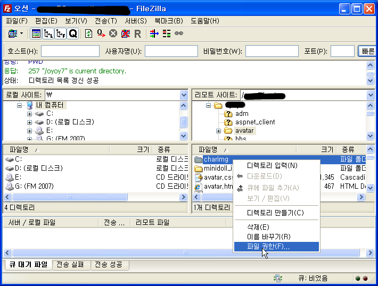The image size is (378, 286).
Task: Toggle the remote directory tree icon
Action: 61,33
